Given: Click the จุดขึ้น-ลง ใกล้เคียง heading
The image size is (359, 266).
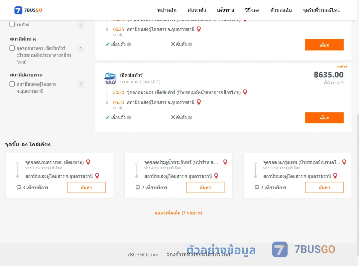Looking at the screenshot, I should pyautogui.click(x=28, y=145).
